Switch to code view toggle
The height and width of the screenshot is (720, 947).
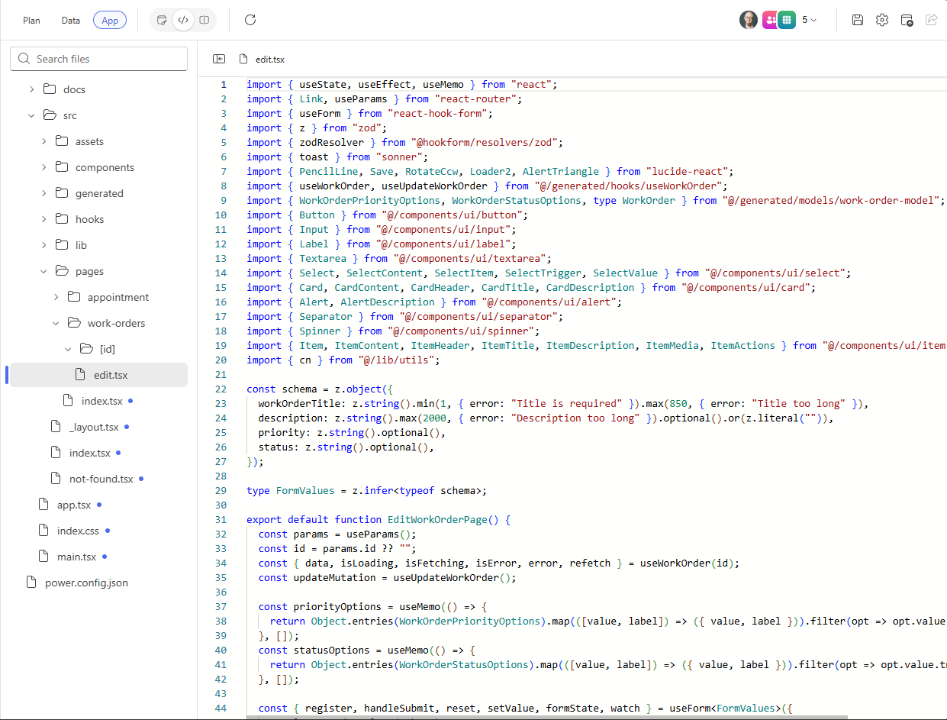pos(183,20)
